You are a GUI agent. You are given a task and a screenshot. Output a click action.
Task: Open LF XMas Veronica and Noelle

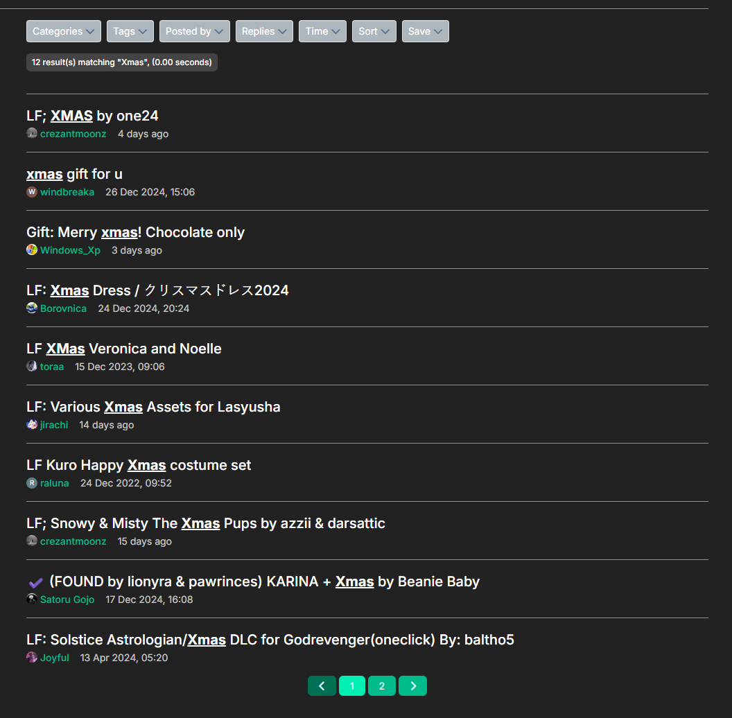(124, 349)
